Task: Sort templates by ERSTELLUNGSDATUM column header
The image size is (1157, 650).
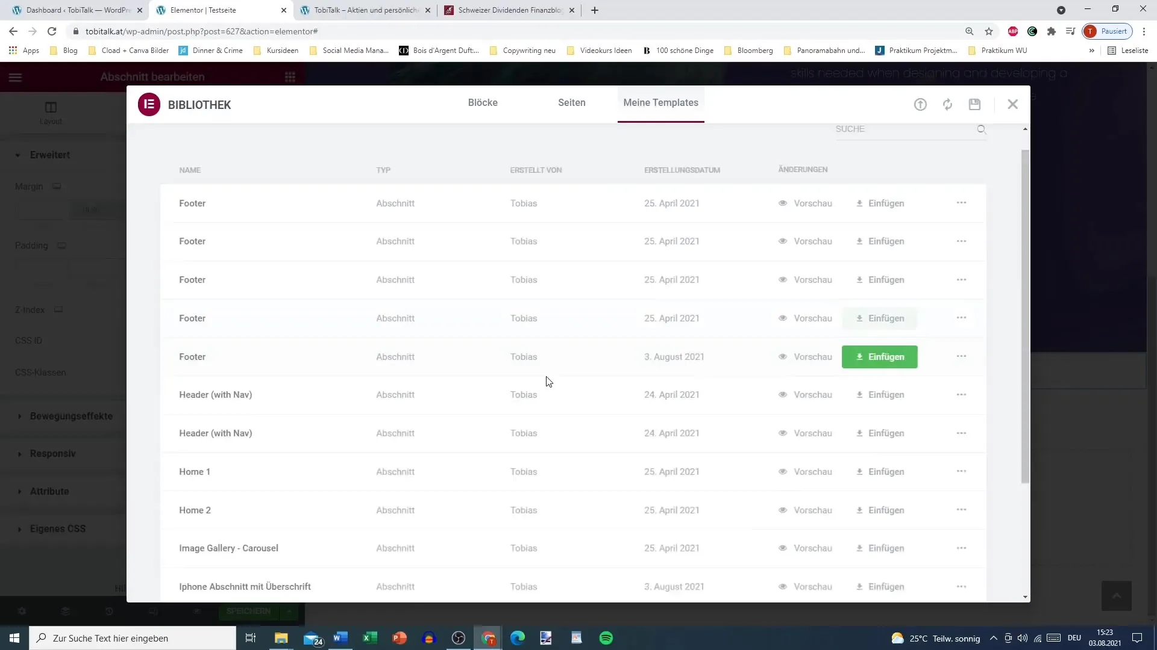Action: tap(682, 170)
